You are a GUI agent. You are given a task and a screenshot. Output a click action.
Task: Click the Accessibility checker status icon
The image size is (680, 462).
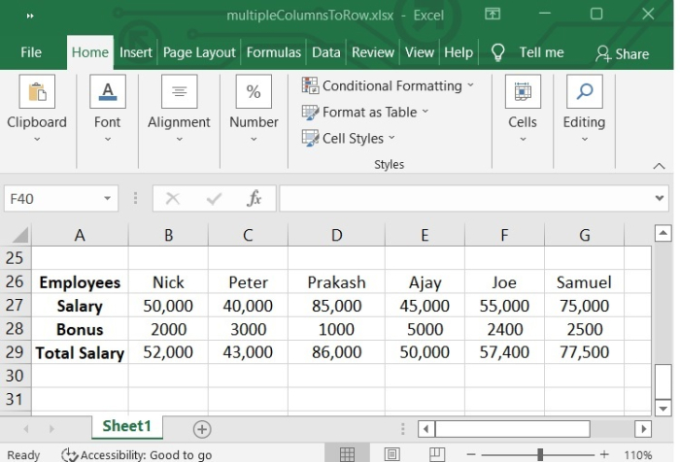[x=69, y=454]
